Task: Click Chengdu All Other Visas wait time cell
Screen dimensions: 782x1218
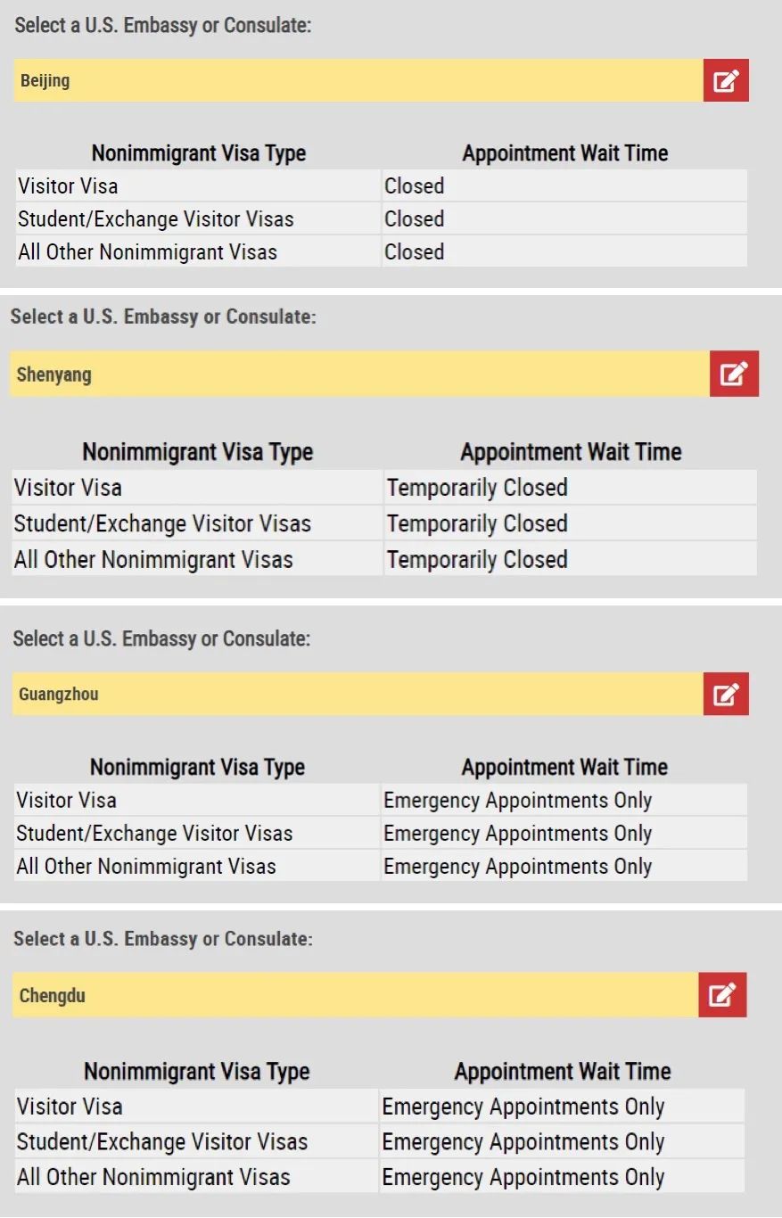Action: pos(563,1177)
